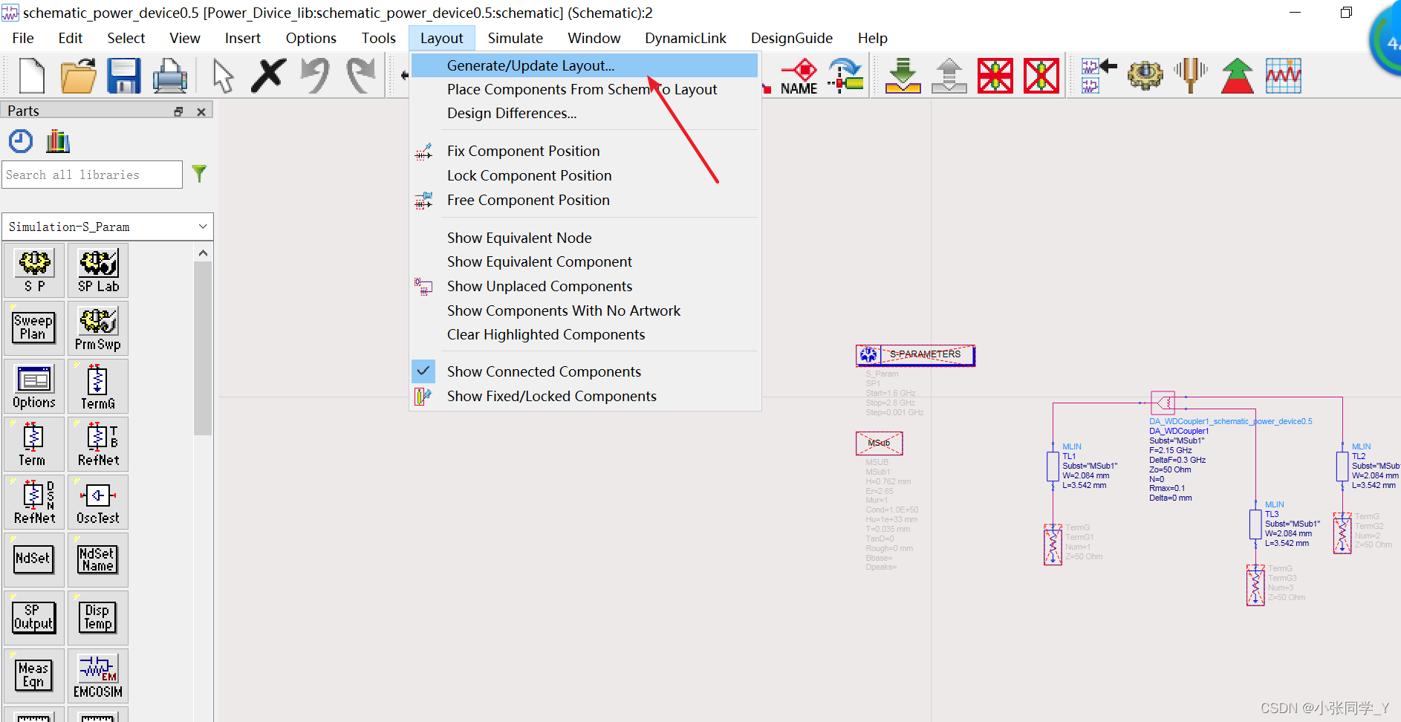Place the EMCOSIM component
The height and width of the screenshot is (722, 1401).
click(98, 676)
